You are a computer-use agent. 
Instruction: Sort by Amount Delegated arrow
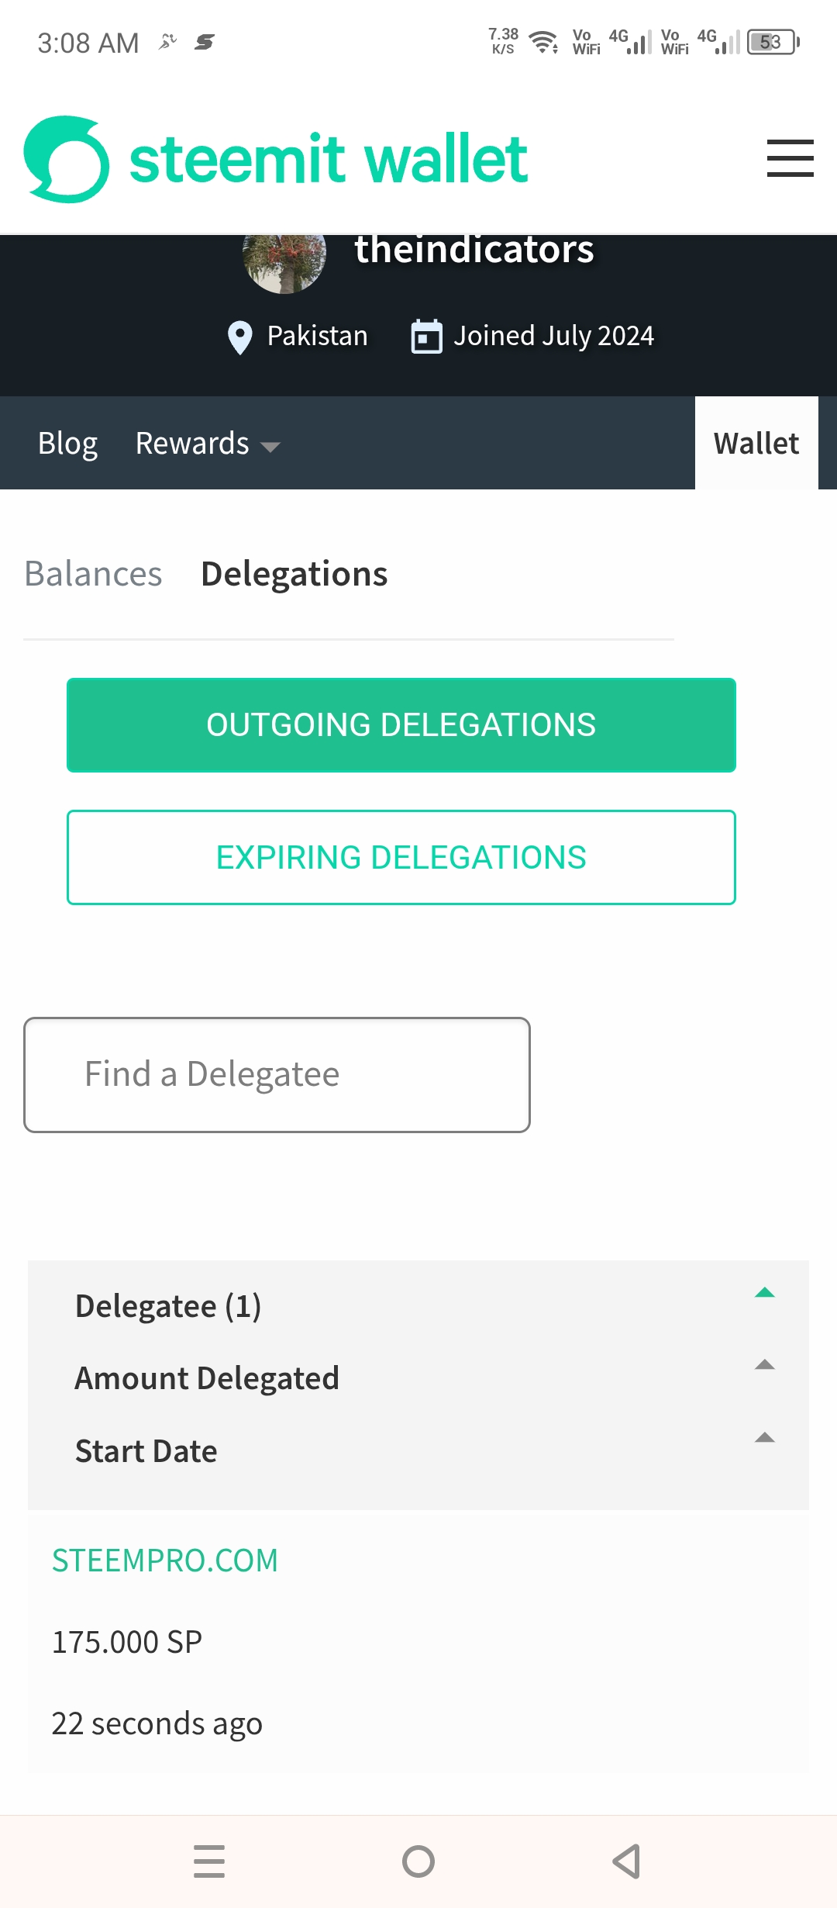[765, 1365]
